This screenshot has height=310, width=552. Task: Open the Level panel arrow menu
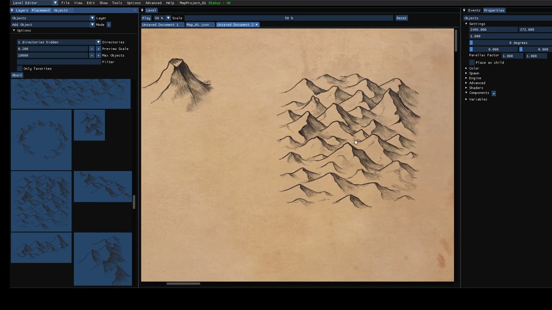pos(142,10)
